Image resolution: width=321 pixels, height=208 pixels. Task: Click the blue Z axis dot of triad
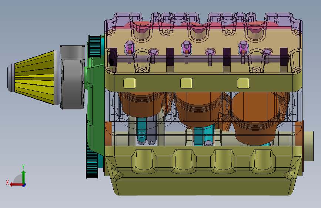pos(24,185)
